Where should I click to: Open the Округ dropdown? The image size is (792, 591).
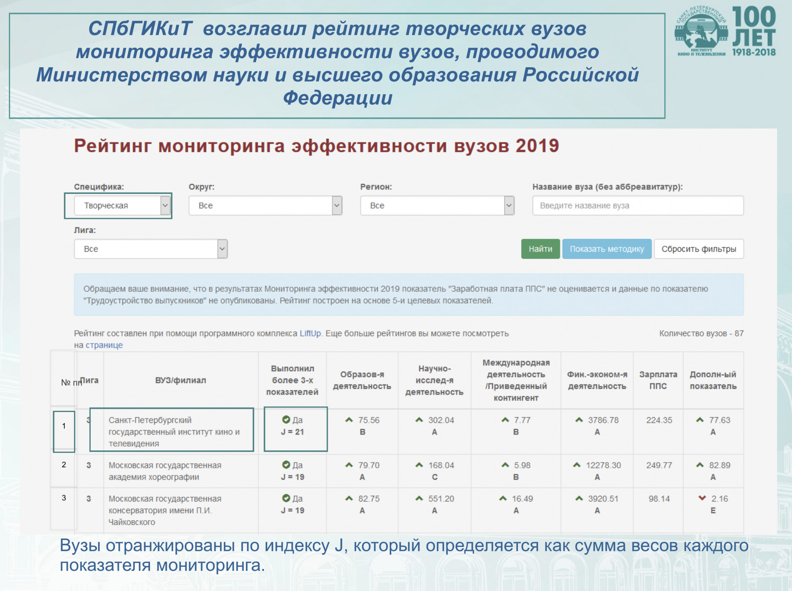pyautogui.click(x=265, y=205)
